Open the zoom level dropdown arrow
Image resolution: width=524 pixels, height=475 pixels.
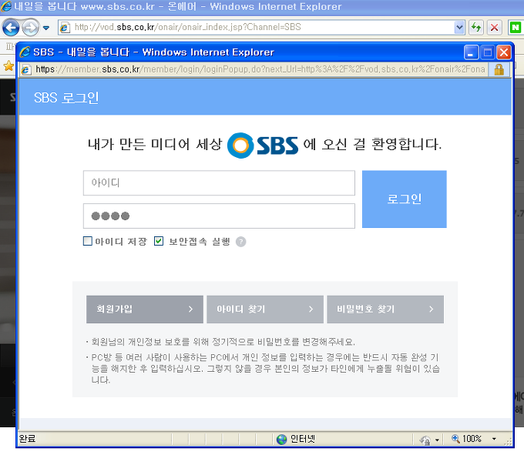click(x=494, y=439)
